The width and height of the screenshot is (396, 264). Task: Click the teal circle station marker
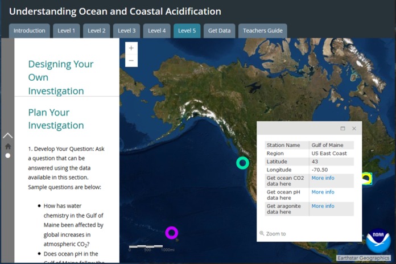tap(242, 163)
